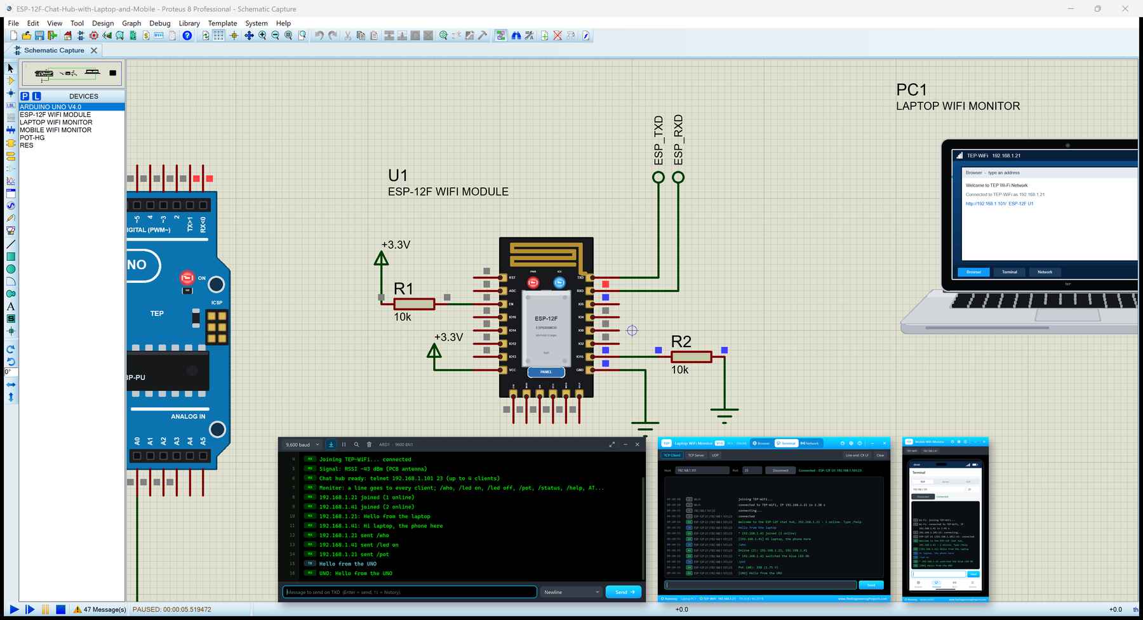Select the Schematic Capture tab
The height and width of the screenshot is (620, 1143).
click(54, 50)
